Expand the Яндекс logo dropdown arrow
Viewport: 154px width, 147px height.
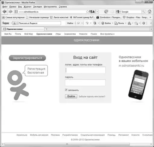point(11,23)
